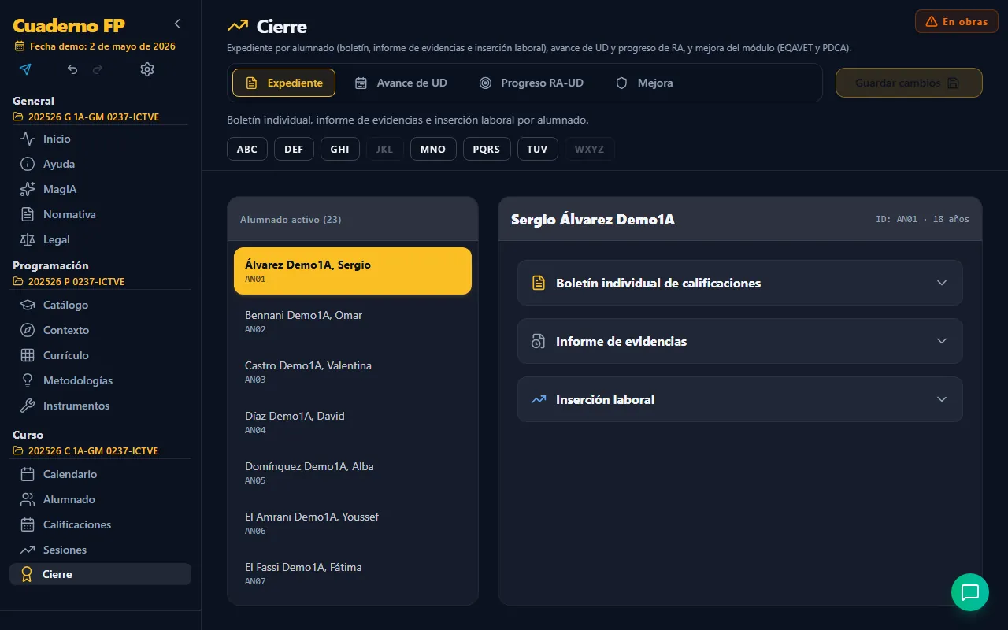Viewport: 1008px width, 630px height.
Task: Expand Boletín individual de calificaciones section
Action: pos(739,283)
